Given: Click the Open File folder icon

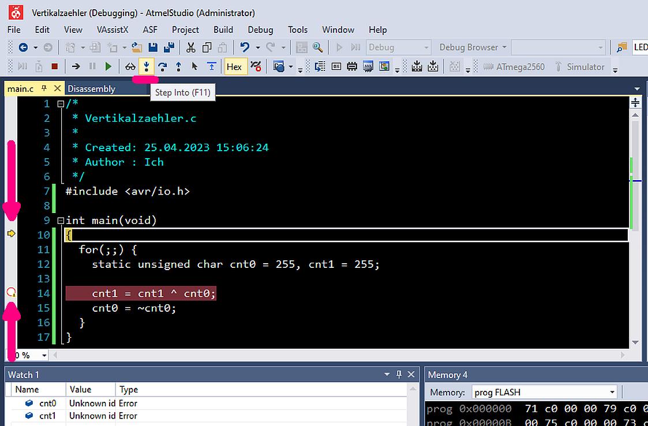Looking at the screenshot, I should click(x=137, y=47).
